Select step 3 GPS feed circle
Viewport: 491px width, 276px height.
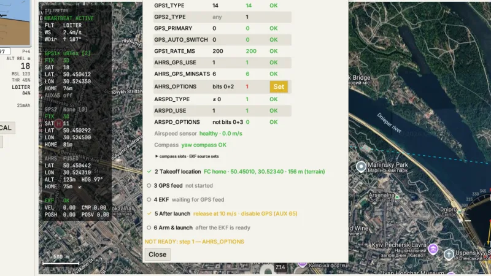[149, 186]
